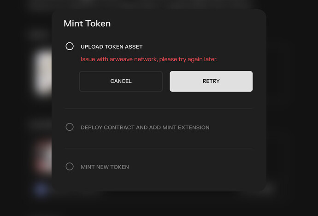
Task: Click the Upload Token Asset label
Action: [112, 47]
